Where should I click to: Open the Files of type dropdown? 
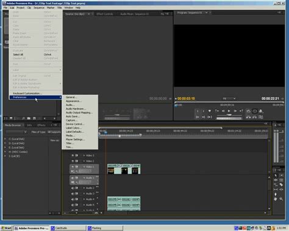click(x=54, y=132)
